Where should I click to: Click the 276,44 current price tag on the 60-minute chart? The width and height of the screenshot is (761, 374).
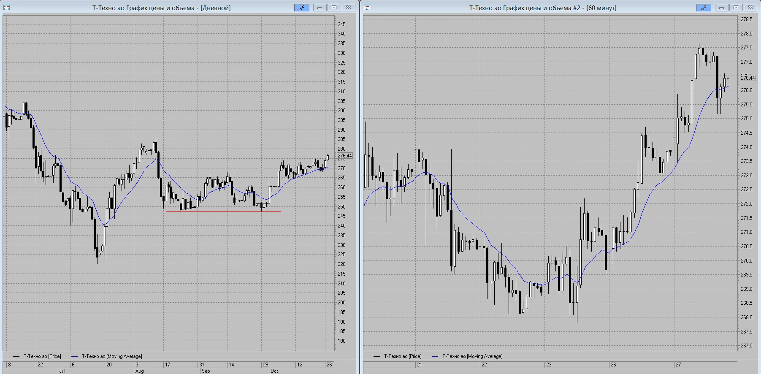tap(748, 78)
